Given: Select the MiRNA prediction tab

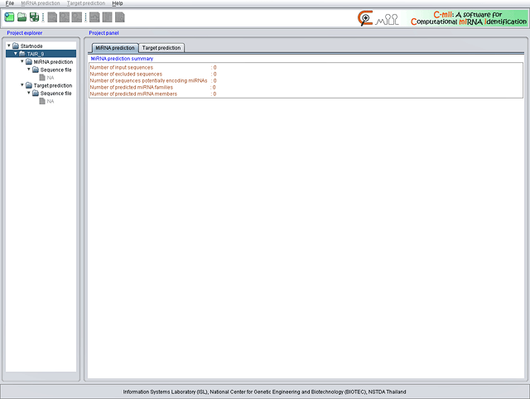Looking at the screenshot, I should click(x=114, y=48).
